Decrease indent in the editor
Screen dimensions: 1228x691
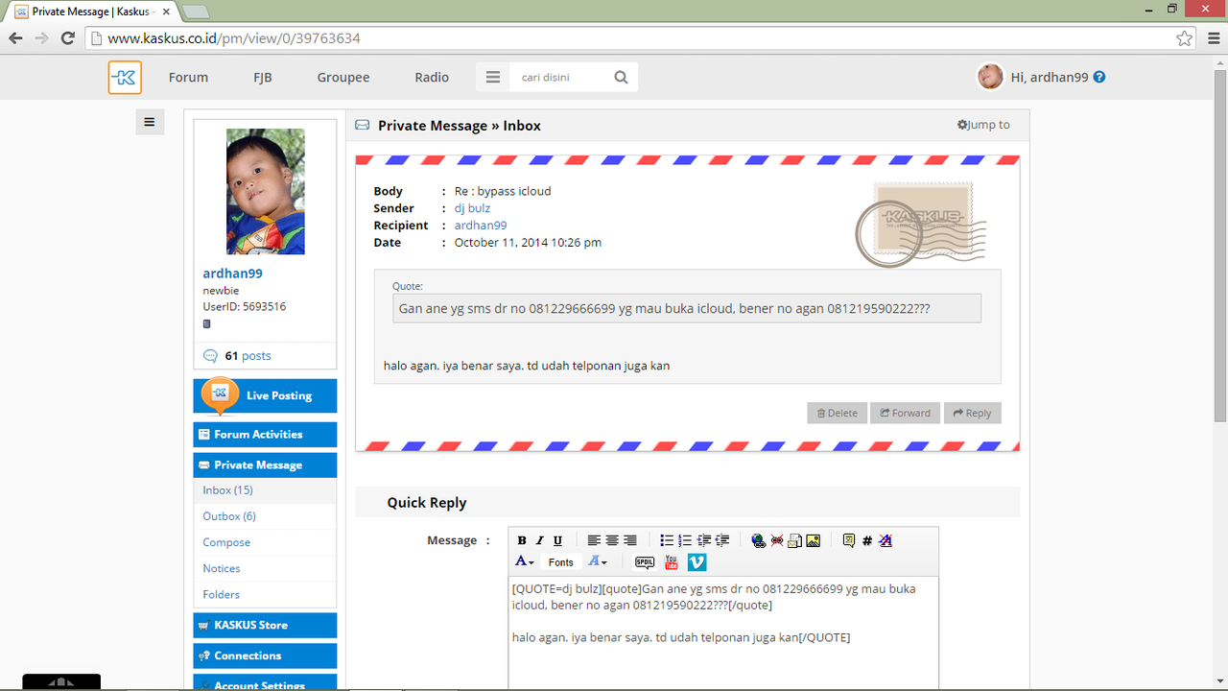[x=721, y=540]
